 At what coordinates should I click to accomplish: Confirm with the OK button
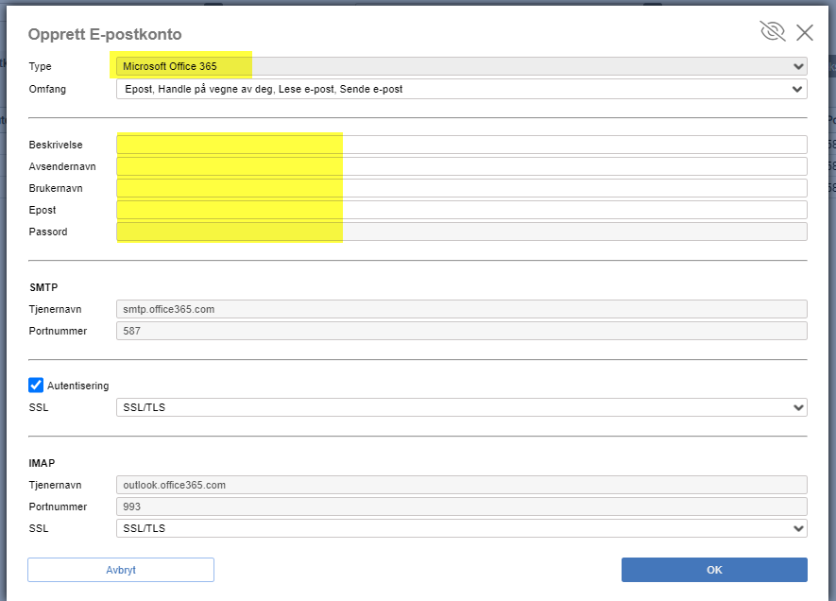(x=714, y=570)
